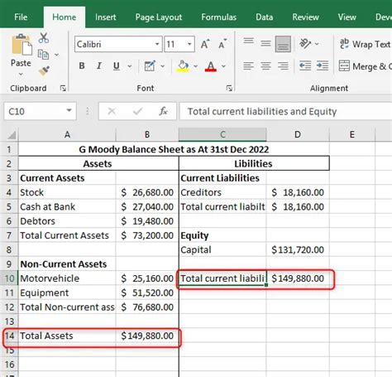Image resolution: width=392 pixels, height=377 pixels.
Task: Confirm formula bar entry checkmark
Action: 137,111
